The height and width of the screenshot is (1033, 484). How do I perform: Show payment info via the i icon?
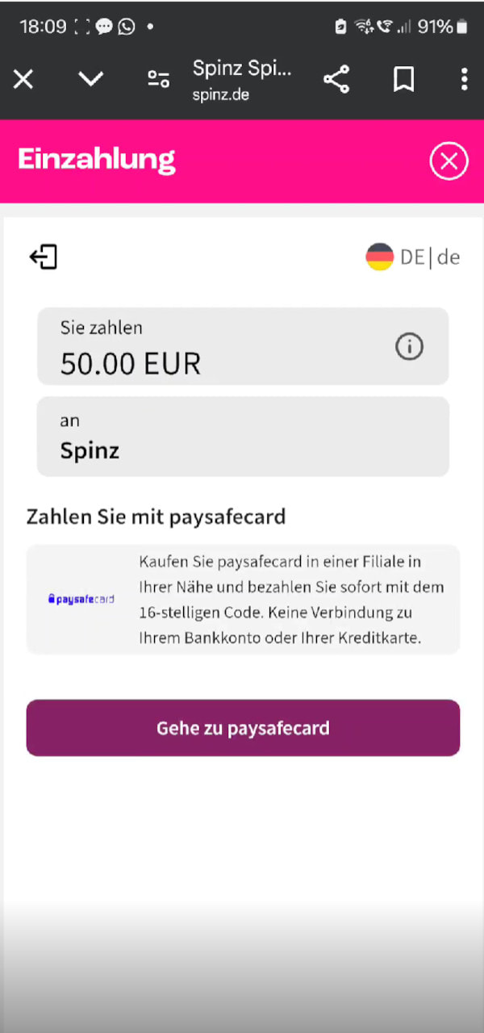click(409, 347)
